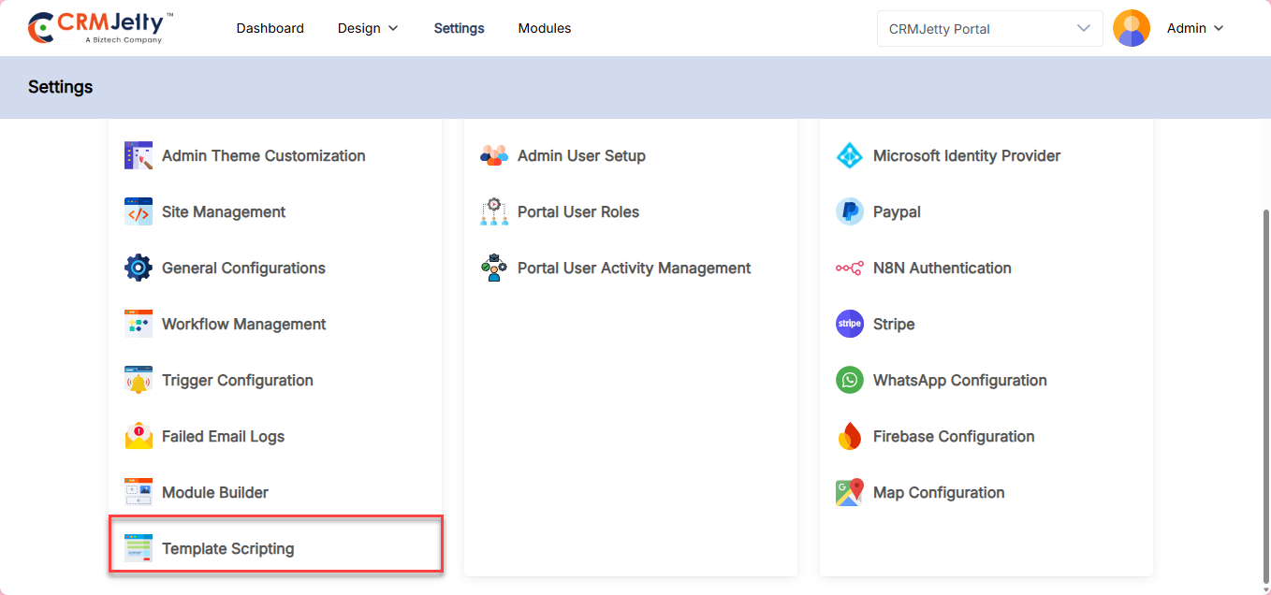This screenshot has height=595, width=1271.
Task: Expand the Admin account menu
Action: tap(1195, 28)
